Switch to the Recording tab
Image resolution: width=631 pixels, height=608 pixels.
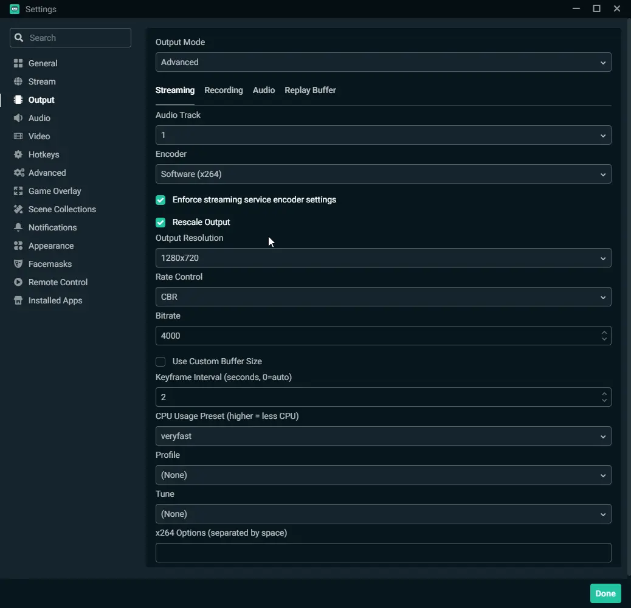pyautogui.click(x=223, y=90)
